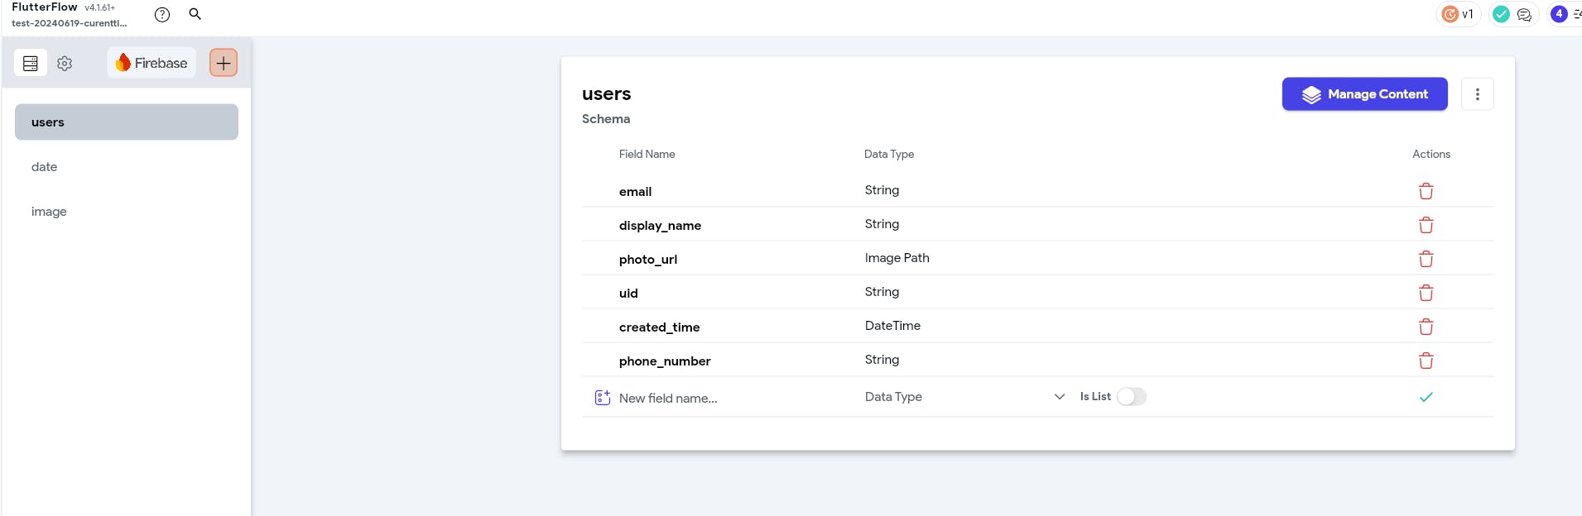This screenshot has width=1582, height=516.
Task: Confirm new field with checkmark icon
Action: click(1426, 397)
